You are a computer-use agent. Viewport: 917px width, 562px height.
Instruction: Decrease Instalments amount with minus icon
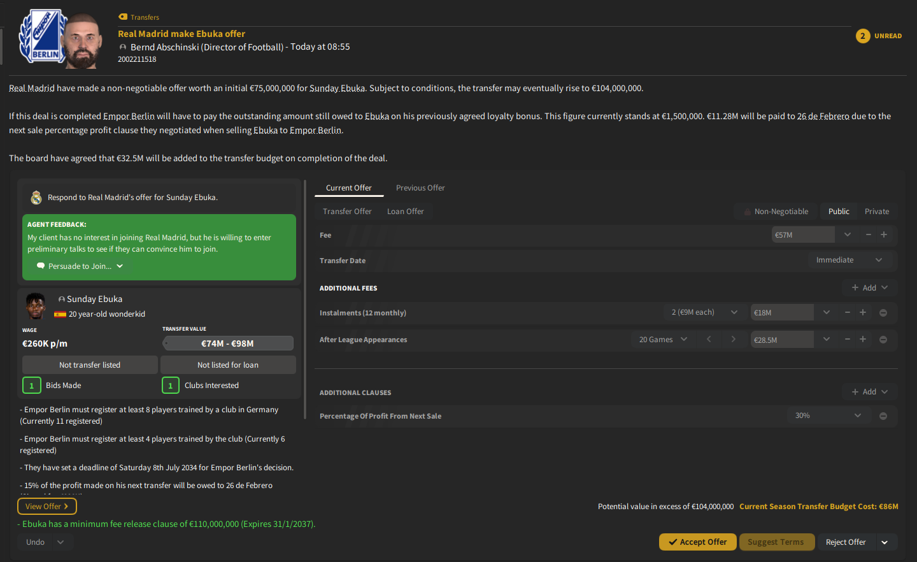(x=848, y=312)
